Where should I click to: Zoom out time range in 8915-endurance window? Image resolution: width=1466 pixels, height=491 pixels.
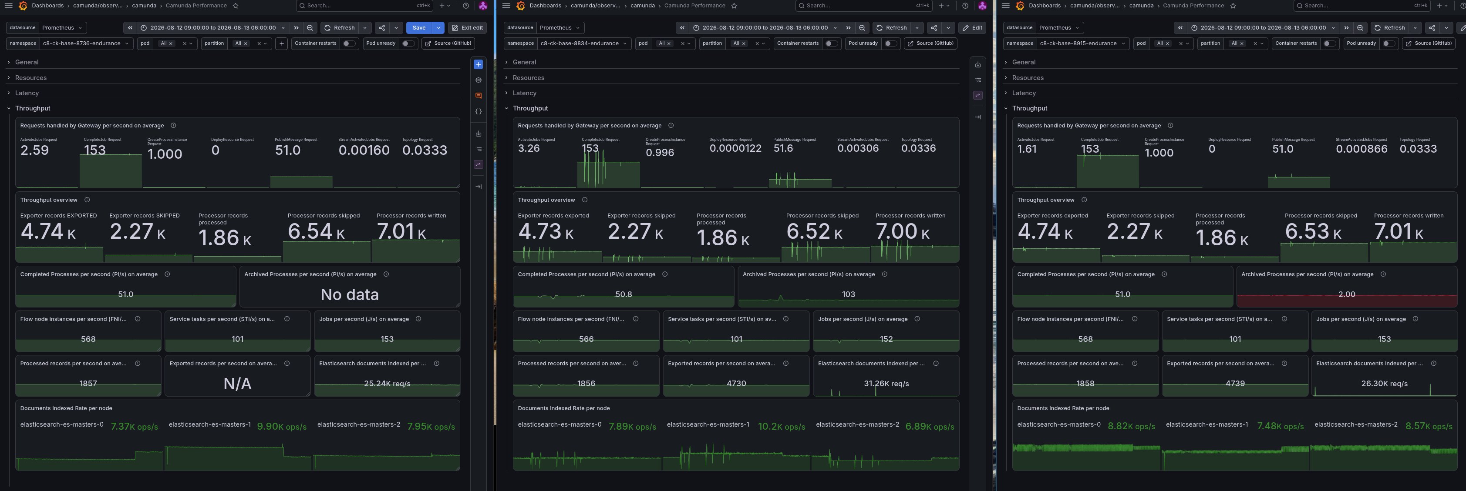[x=1360, y=28]
